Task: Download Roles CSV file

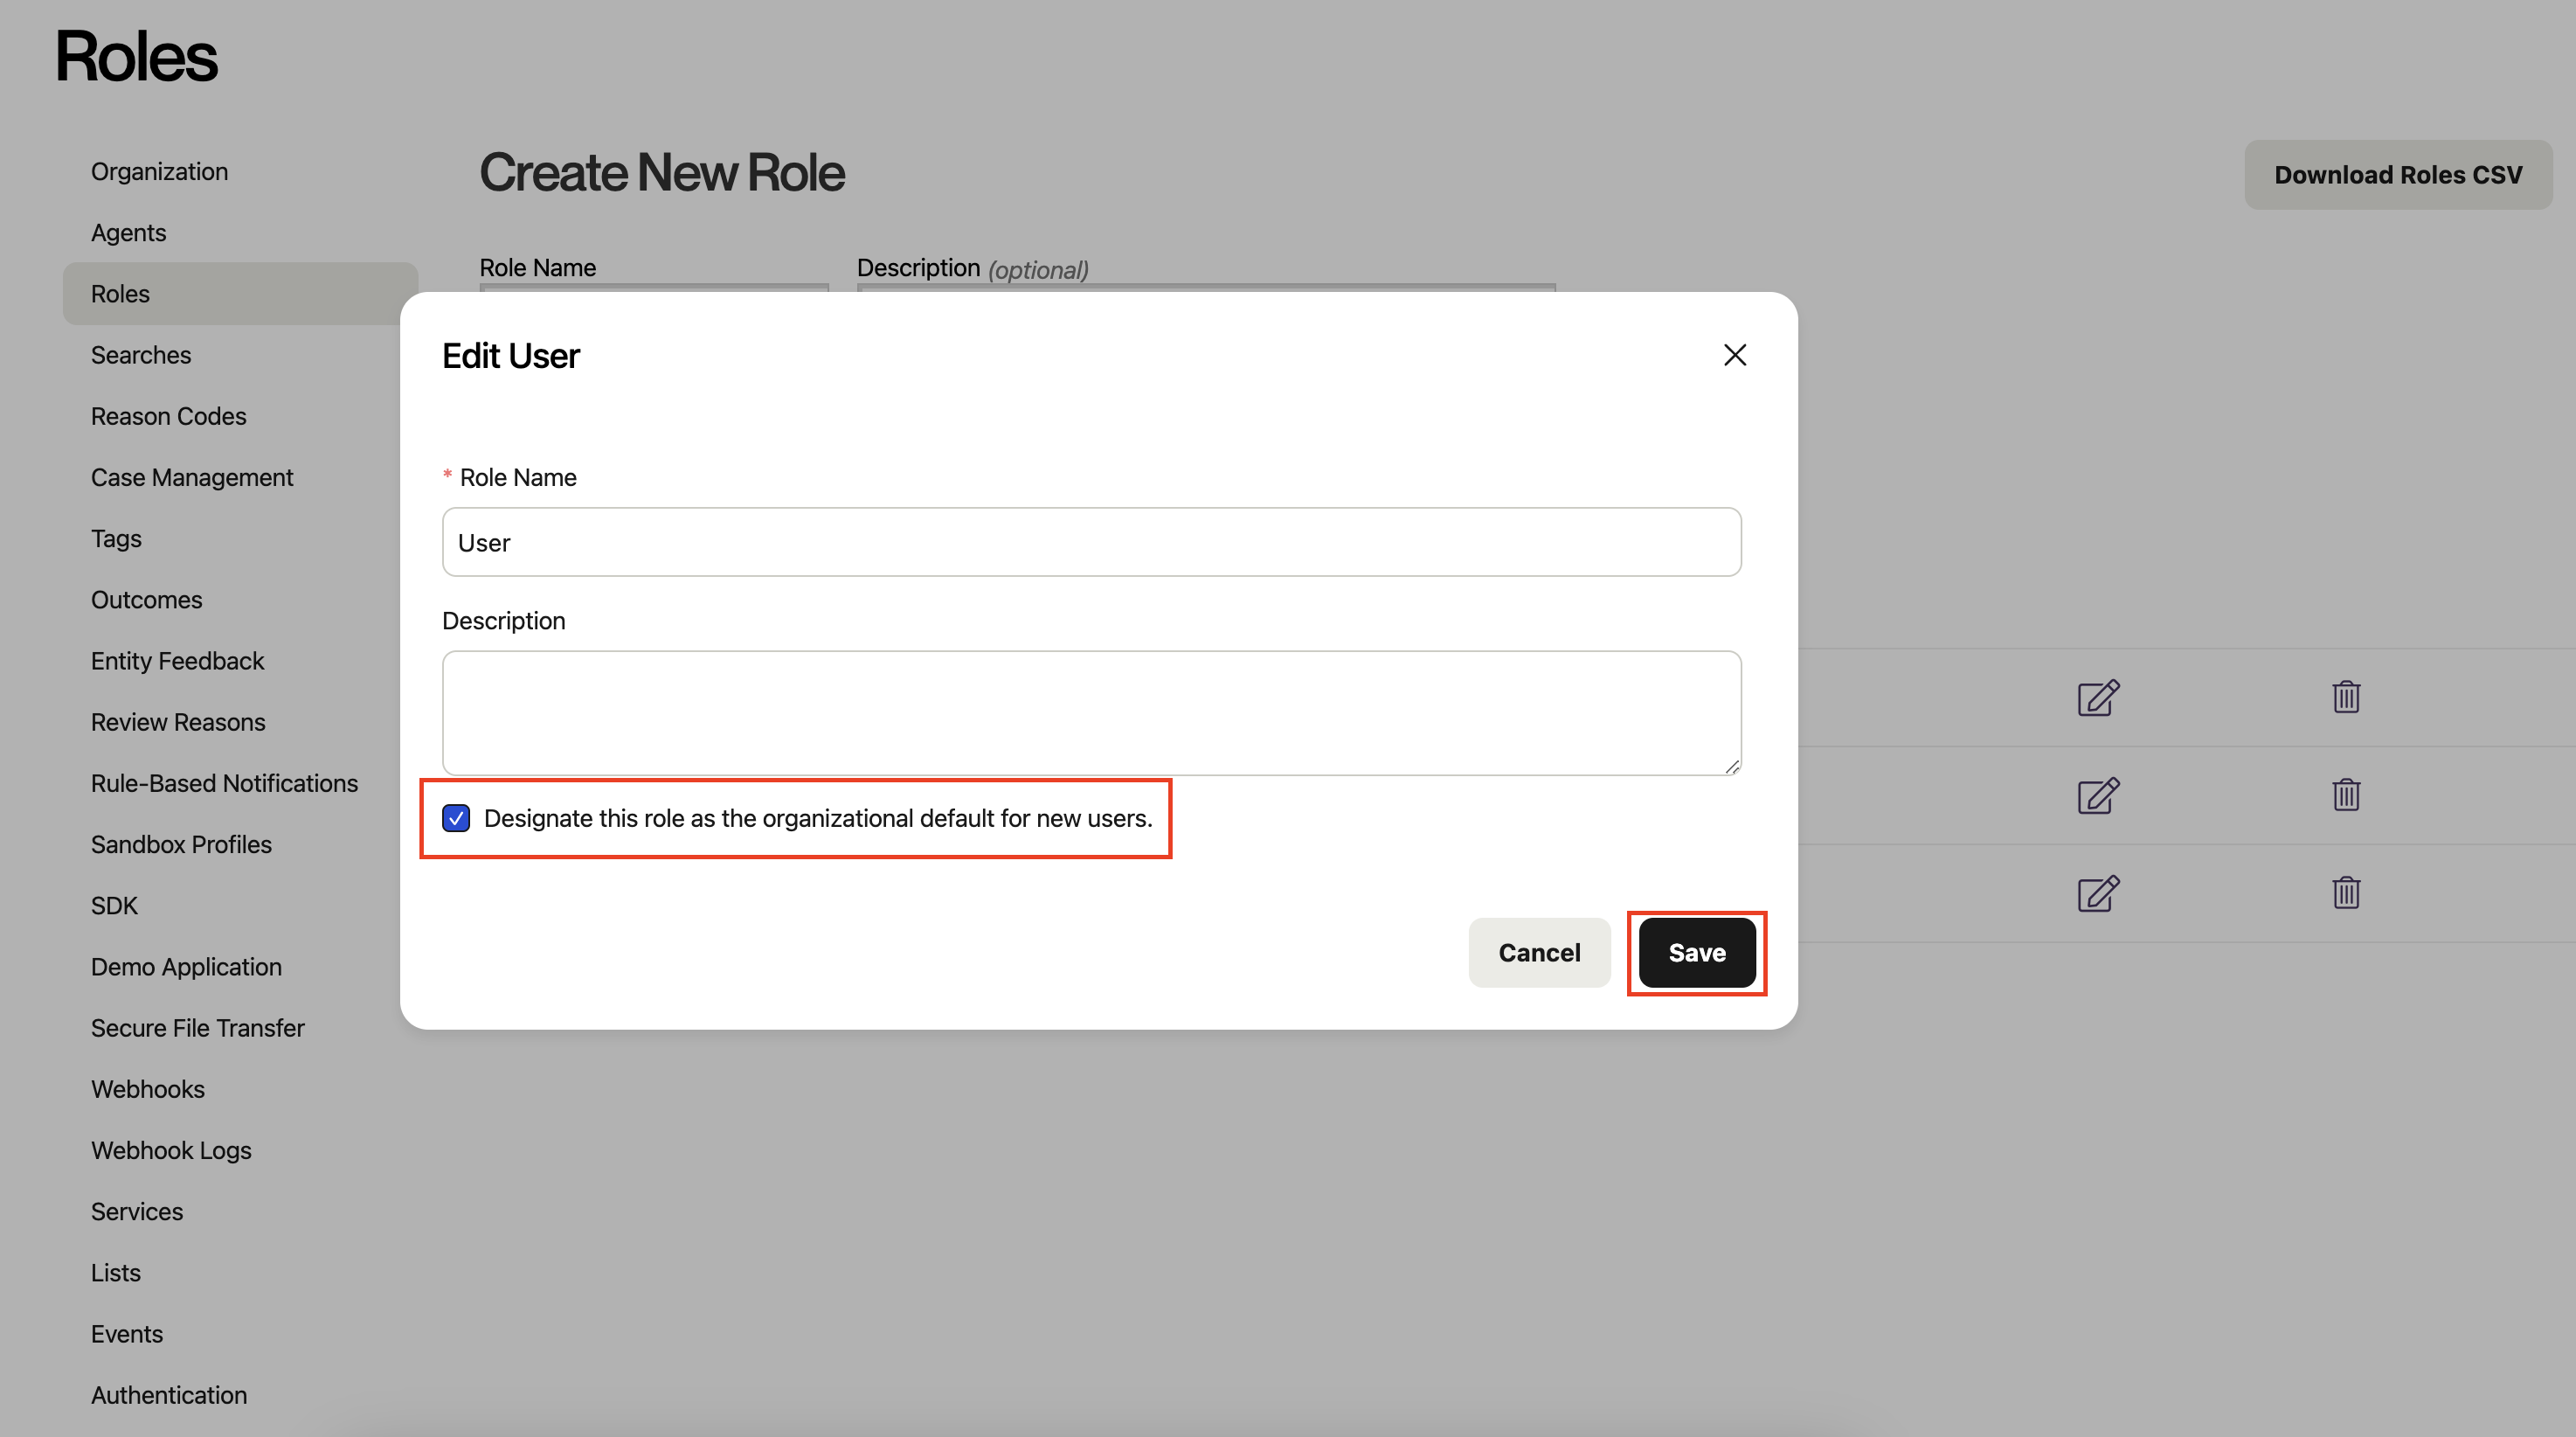Action: [2397, 175]
